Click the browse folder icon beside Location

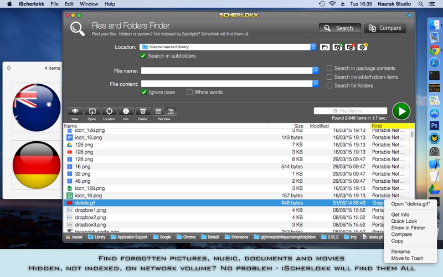click(325, 47)
